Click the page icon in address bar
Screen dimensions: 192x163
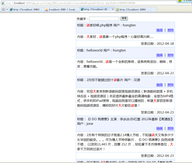point(3,3)
